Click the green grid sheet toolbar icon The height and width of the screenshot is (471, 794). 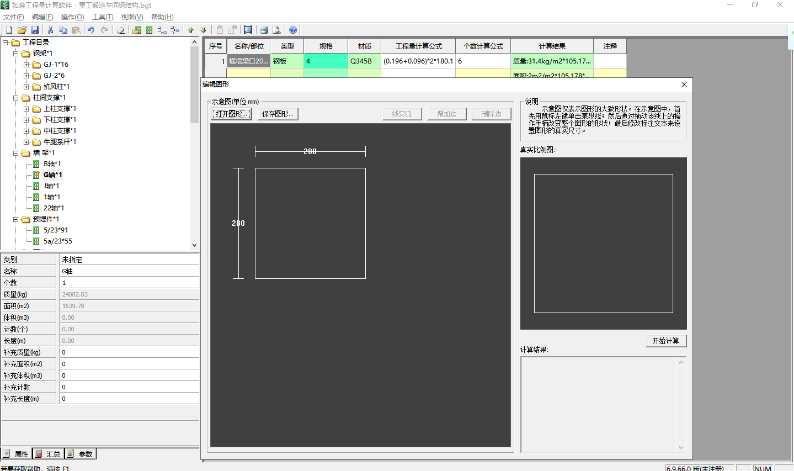click(149, 30)
